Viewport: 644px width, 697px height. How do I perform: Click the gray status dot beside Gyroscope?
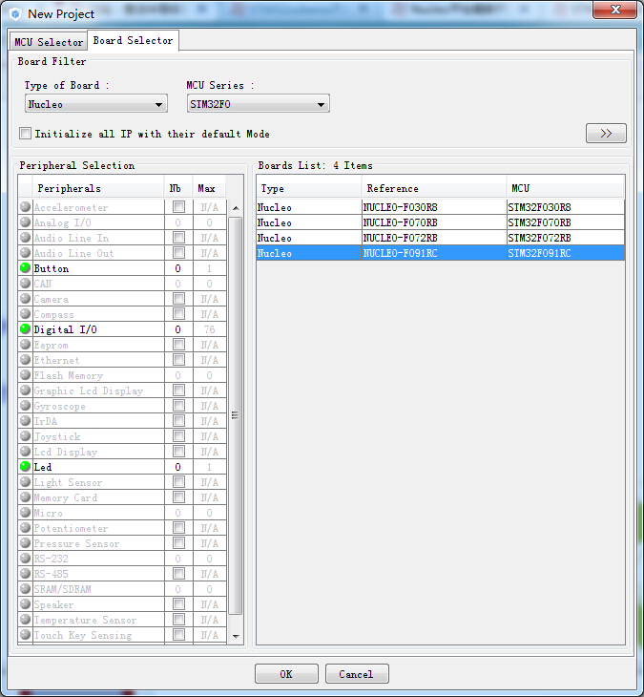point(26,406)
